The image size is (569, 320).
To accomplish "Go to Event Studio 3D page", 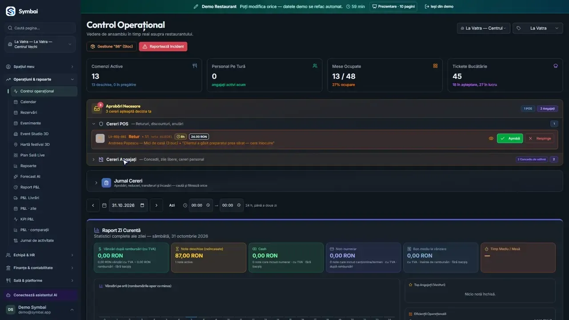I will click(x=44, y=134).
